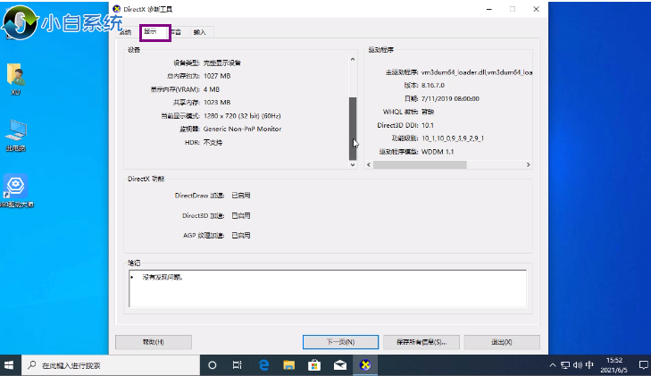The width and height of the screenshot is (651, 376).
Task: Open the notification center icon
Action: 643,365
